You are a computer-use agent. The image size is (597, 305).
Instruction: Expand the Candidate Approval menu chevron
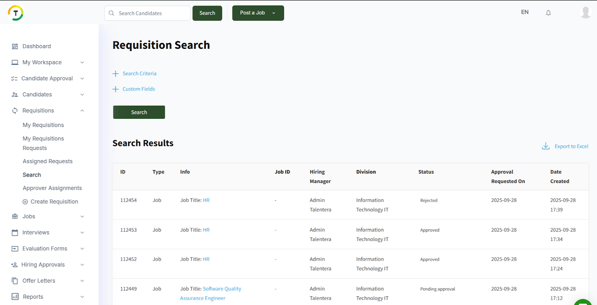[82, 79]
